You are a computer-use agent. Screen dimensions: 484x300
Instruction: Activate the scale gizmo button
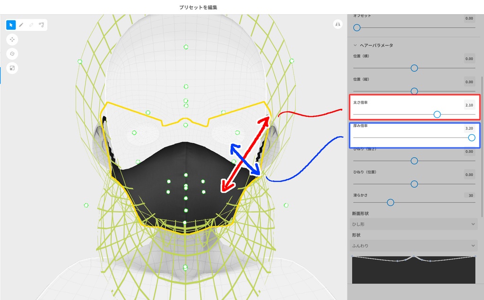[x=12, y=68]
